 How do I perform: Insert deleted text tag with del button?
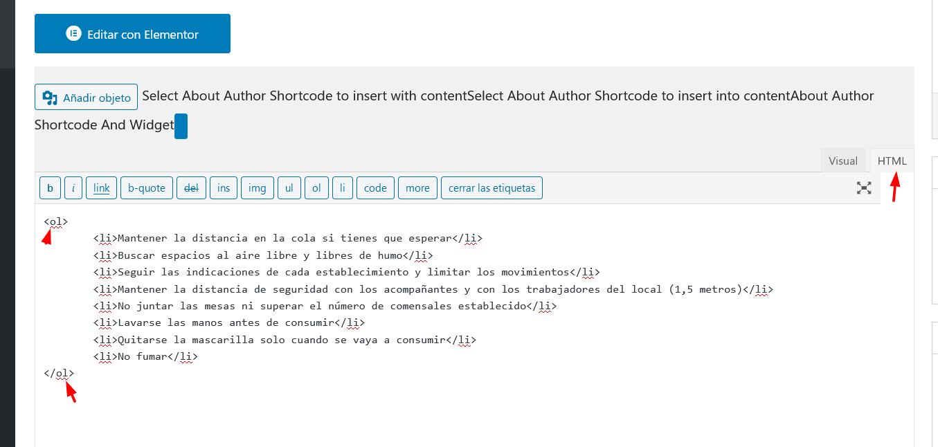[191, 188]
